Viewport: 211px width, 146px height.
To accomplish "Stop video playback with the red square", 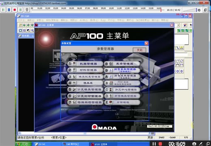I will pos(15,10).
